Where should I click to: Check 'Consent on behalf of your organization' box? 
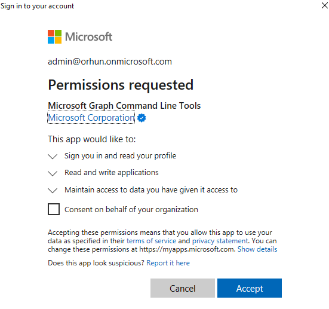54,209
